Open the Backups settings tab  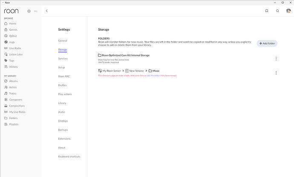pos(63,130)
